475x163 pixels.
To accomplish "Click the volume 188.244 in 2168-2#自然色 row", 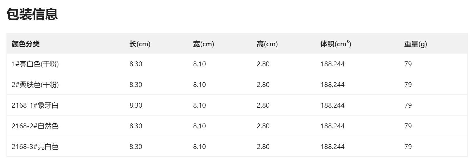I will [x=332, y=126].
